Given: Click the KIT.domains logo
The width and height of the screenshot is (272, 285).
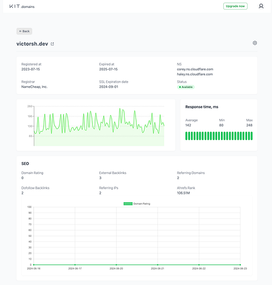Looking at the screenshot, I should pyautogui.click(x=22, y=6).
